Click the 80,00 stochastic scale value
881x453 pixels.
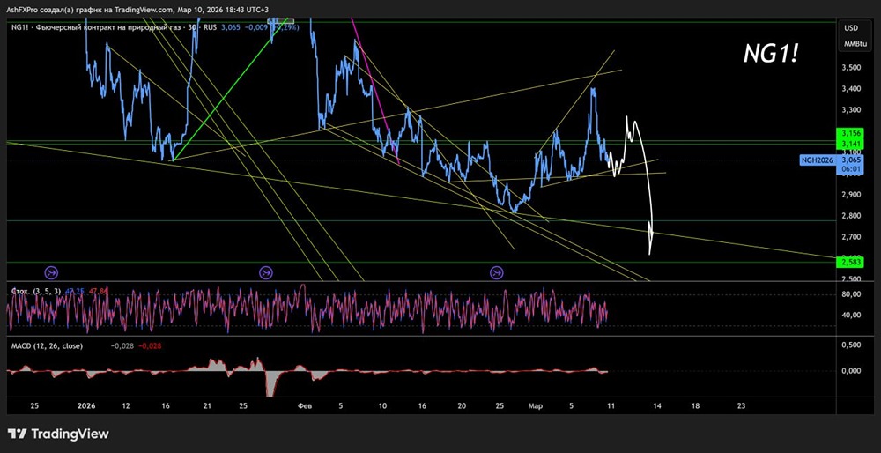pyautogui.click(x=852, y=294)
